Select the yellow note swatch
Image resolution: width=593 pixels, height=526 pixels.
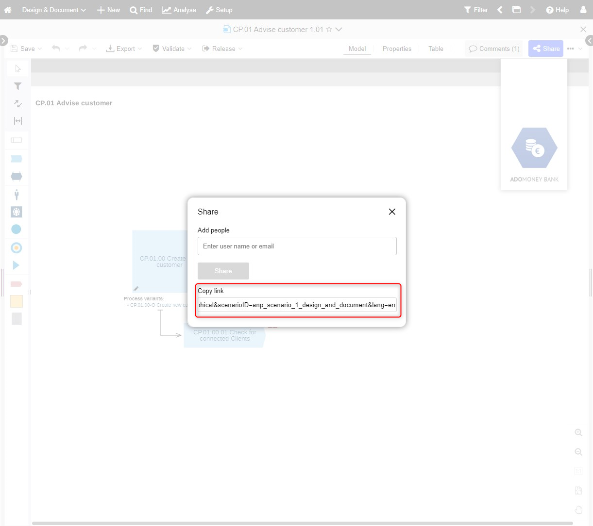point(17,301)
